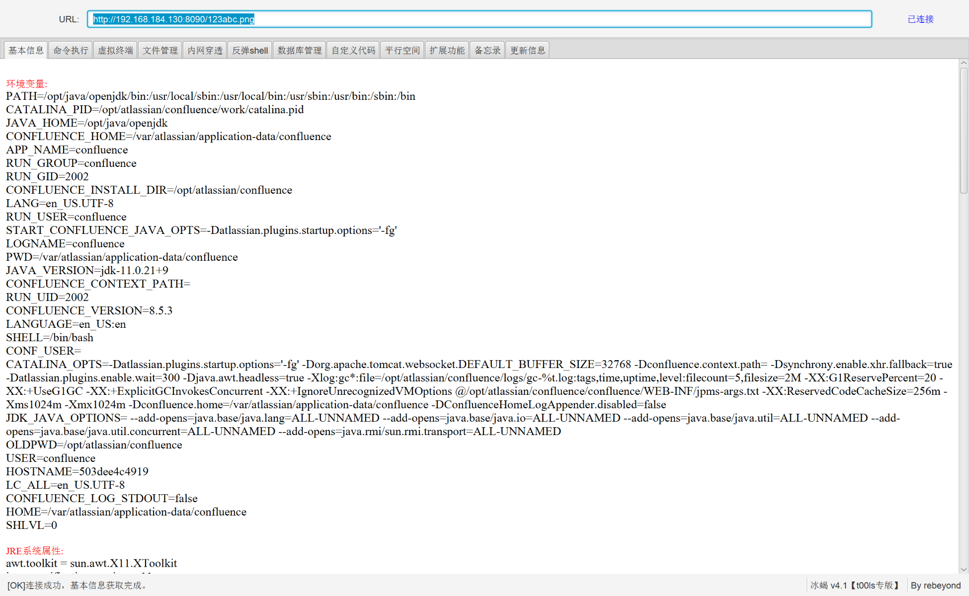
Task: Click the PWD environment variable line
Action: (x=122, y=257)
